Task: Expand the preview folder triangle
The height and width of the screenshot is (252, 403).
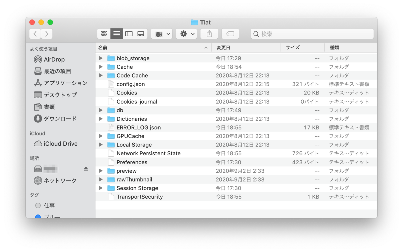Action: (101, 171)
